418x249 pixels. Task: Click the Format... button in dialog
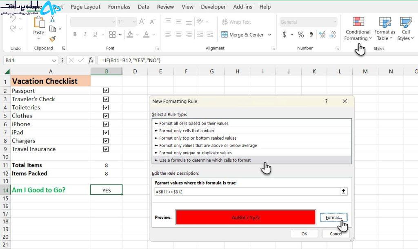click(x=334, y=218)
